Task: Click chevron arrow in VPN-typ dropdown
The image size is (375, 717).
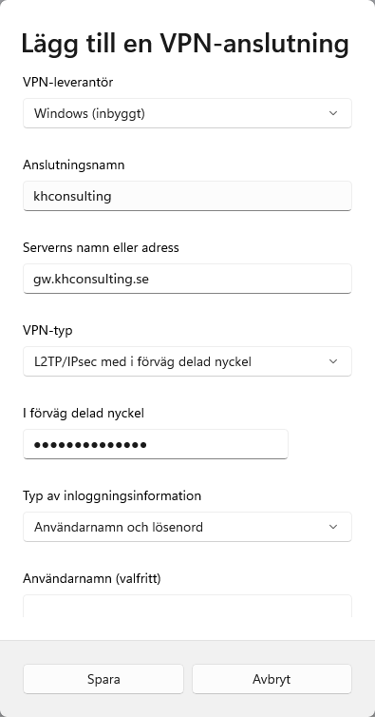Action: [333, 361]
